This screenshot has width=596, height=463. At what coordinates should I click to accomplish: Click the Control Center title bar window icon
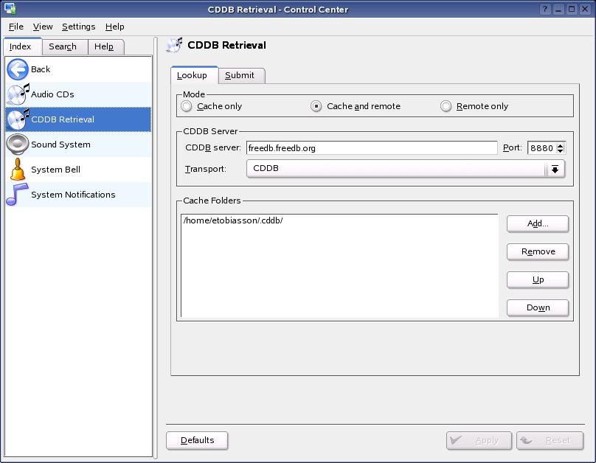click(x=10, y=9)
